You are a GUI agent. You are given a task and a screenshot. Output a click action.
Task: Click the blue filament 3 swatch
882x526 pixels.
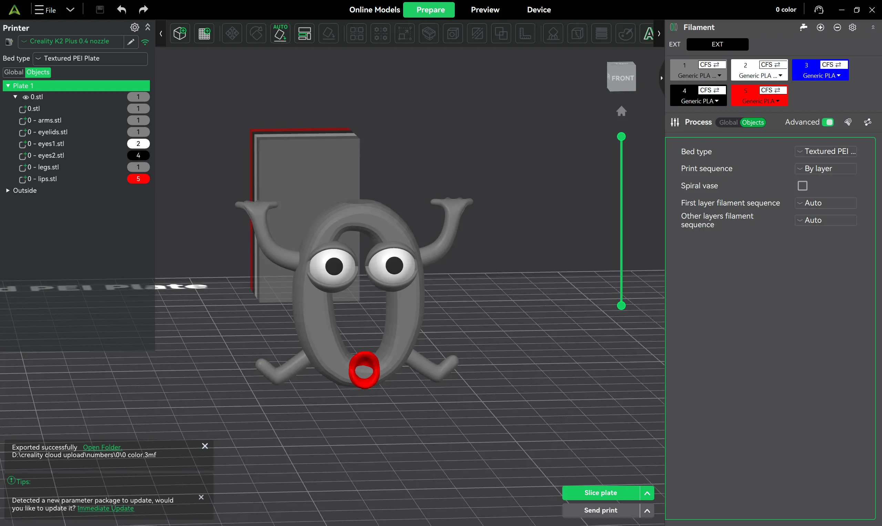pyautogui.click(x=820, y=70)
